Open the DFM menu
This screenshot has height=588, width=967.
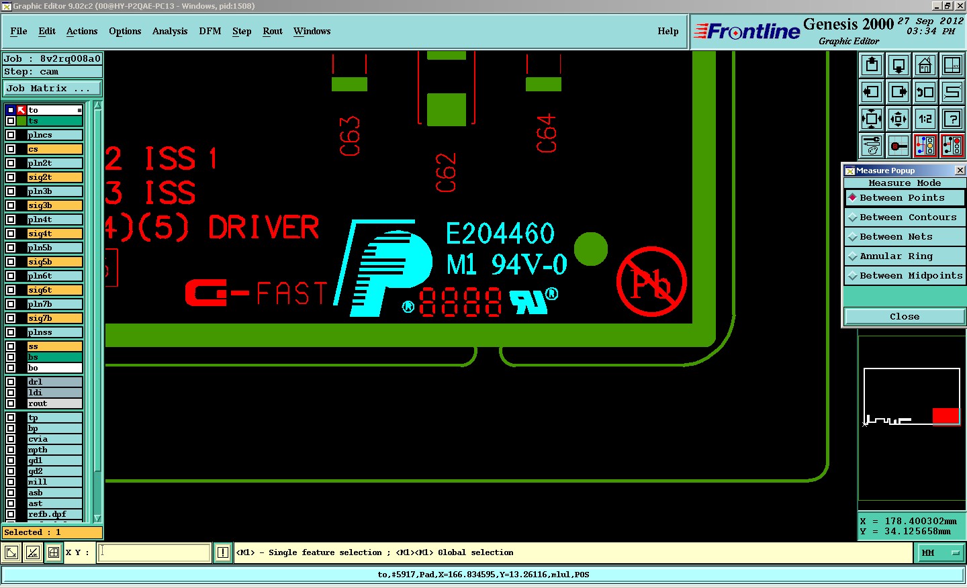coord(210,32)
